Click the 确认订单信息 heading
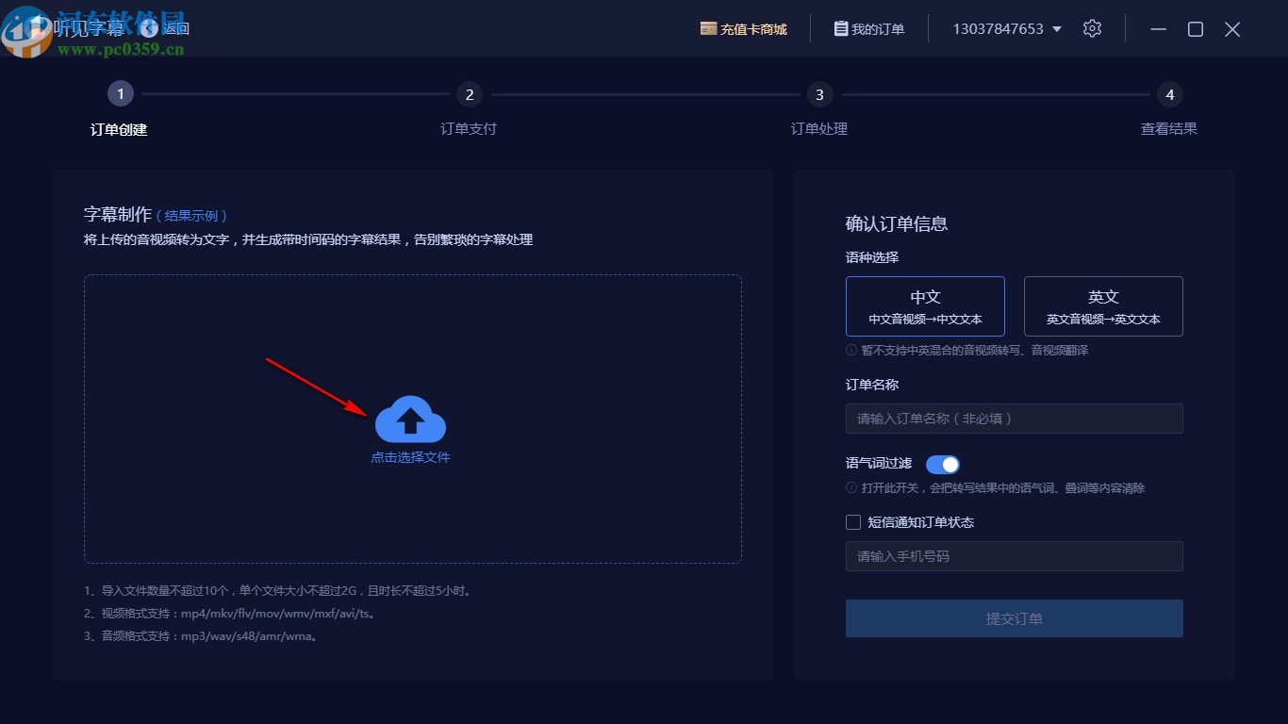1288x724 pixels. pyautogui.click(x=897, y=223)
